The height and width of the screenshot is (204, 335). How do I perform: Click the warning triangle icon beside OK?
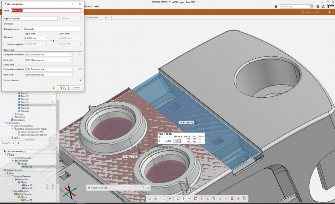pos(53,88)
